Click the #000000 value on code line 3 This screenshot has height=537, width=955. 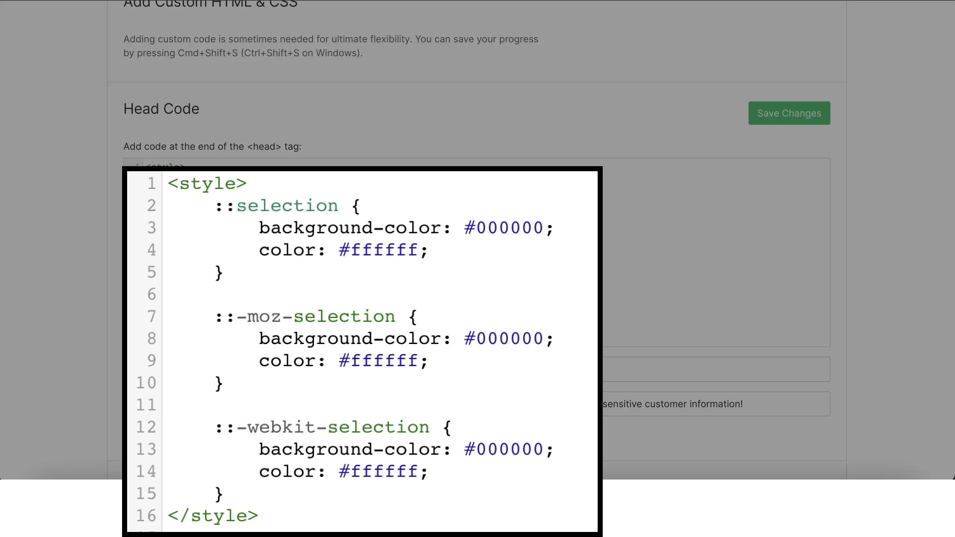(503, 228)
